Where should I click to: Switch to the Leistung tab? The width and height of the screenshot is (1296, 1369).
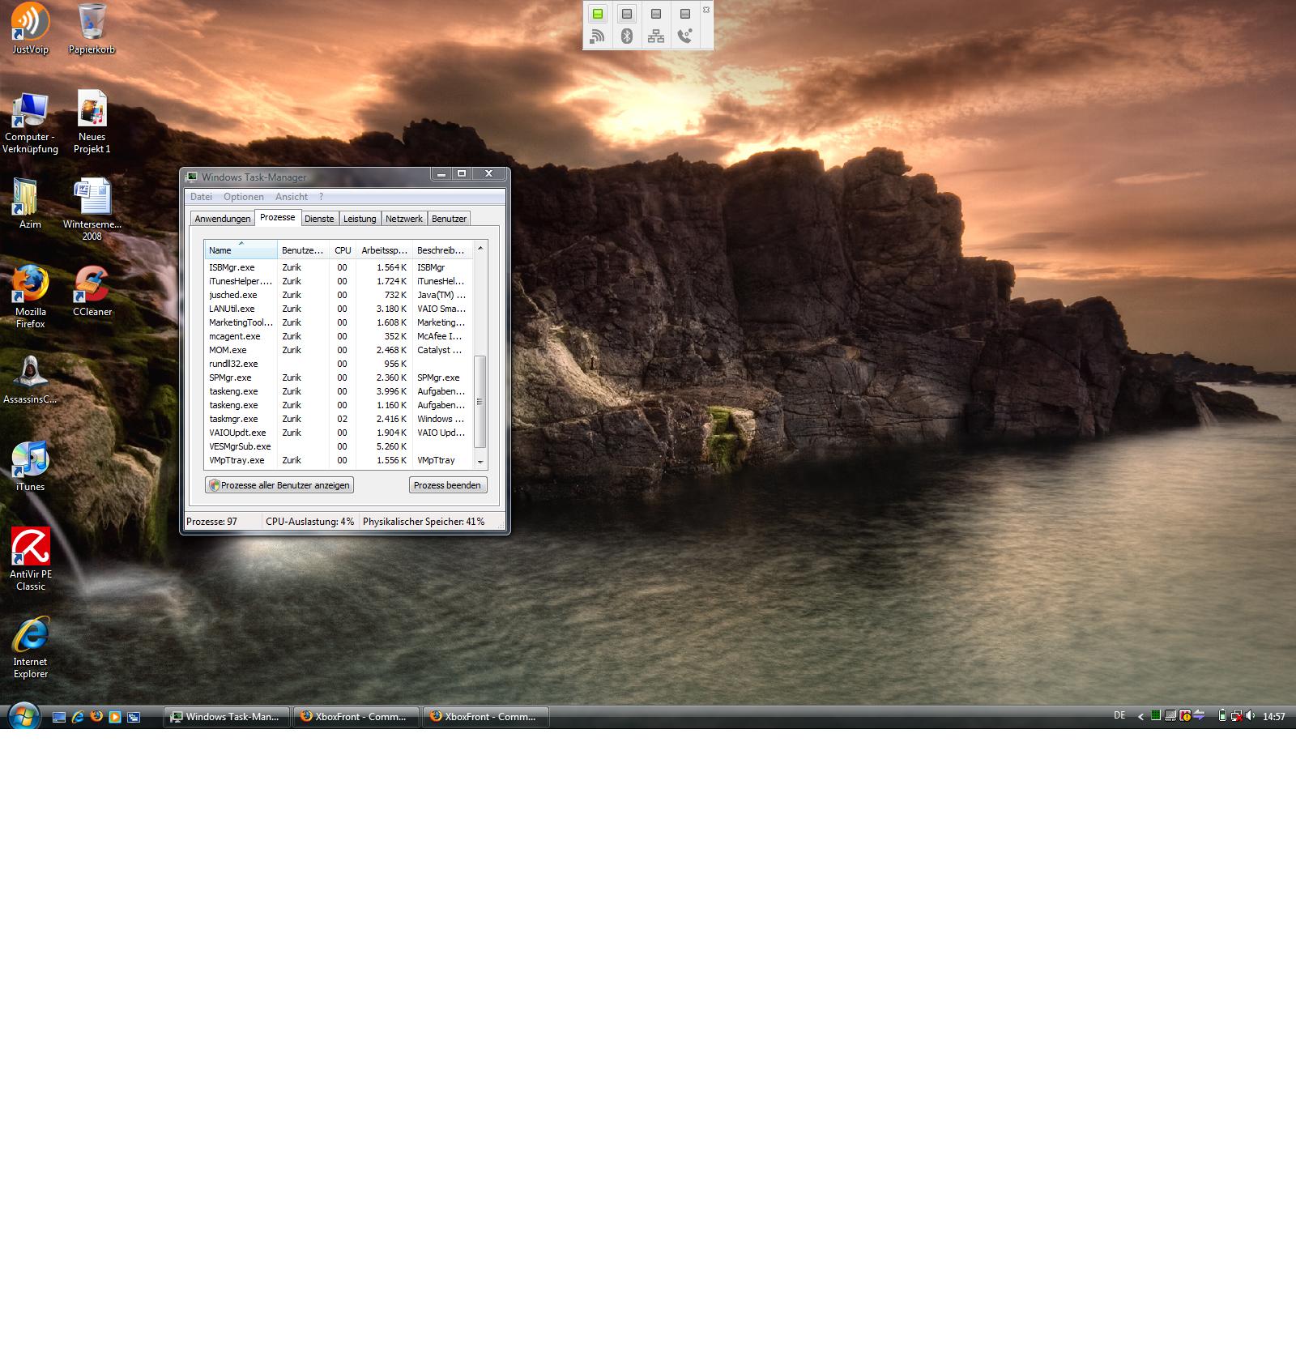[x=360, y=219]
